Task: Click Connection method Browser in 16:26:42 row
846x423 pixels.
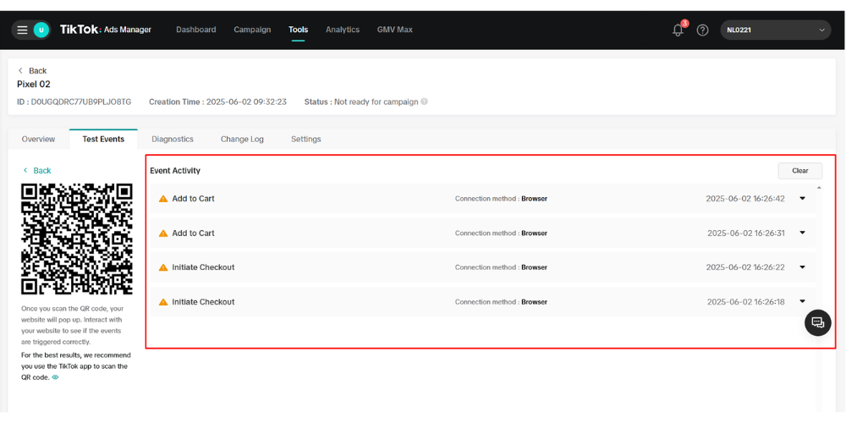Action: 501,199
